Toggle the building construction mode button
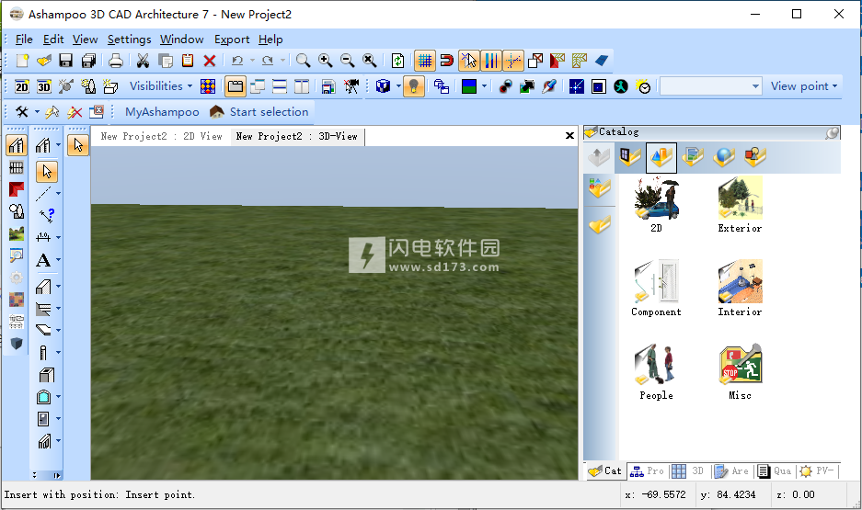The height and width of the screenshot is (510, 862). (x=17, y=145)
